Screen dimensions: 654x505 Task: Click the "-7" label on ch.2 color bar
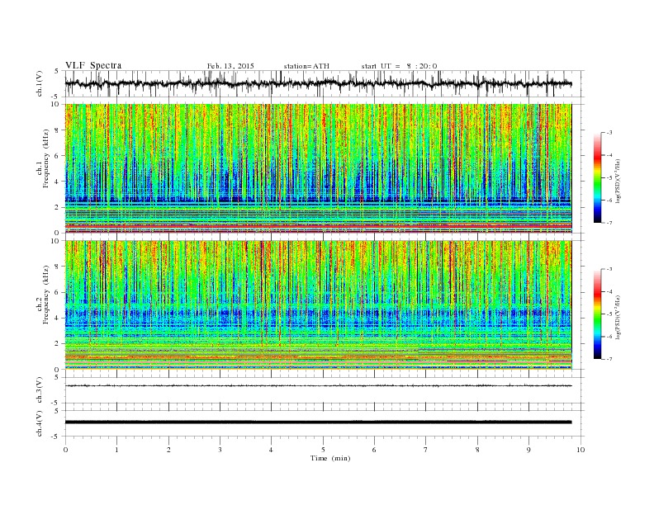[609, 359]
